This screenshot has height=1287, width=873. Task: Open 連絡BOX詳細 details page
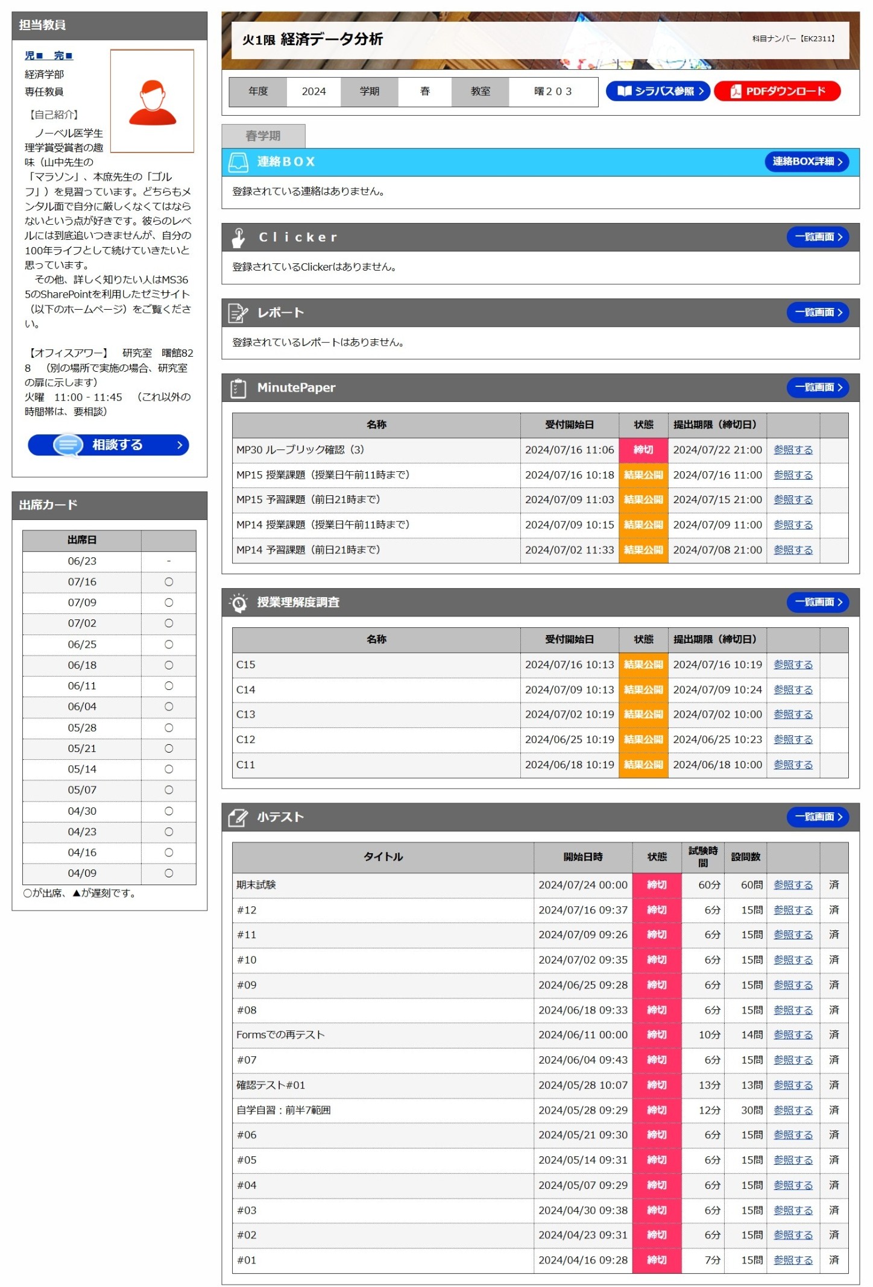(x=807, y=161)
